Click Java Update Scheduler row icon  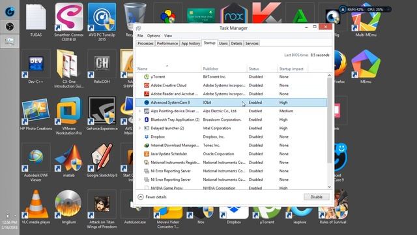(146, 154)
